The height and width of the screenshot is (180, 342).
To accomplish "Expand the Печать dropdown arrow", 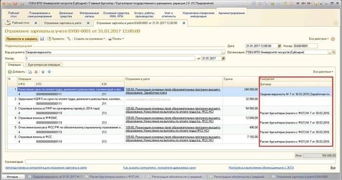I will [123, 39].
